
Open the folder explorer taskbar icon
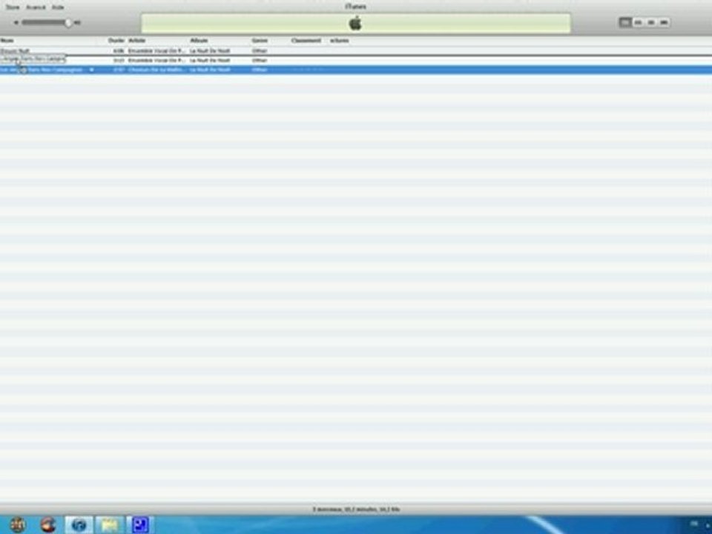pos(110,525)
